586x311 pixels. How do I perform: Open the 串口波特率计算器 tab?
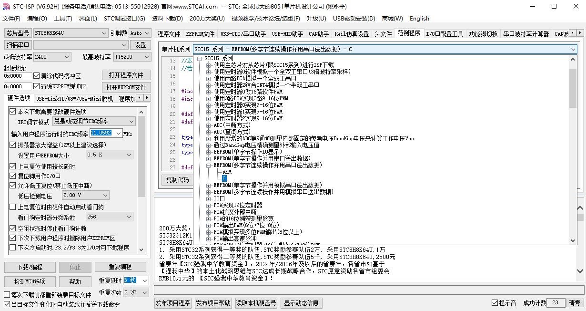pos(526,34)
